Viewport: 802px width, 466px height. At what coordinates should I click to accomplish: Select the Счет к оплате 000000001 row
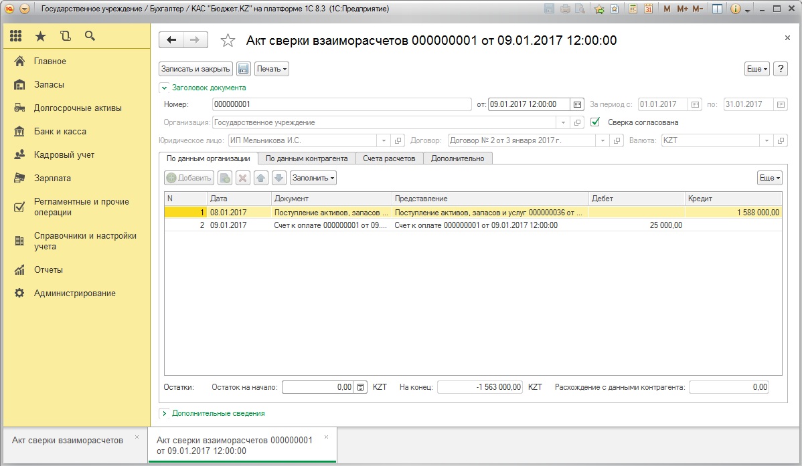473,225
